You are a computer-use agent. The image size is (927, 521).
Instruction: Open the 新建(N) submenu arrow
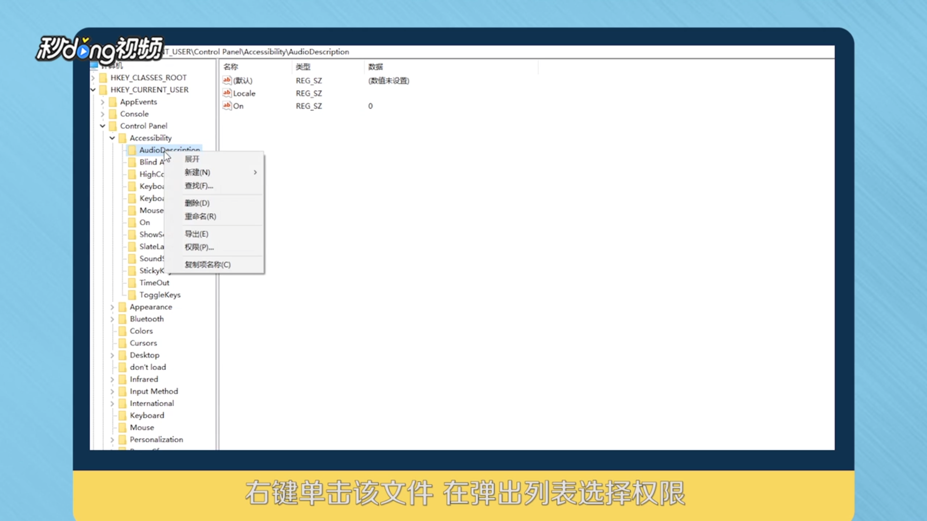tap(255, 172)
